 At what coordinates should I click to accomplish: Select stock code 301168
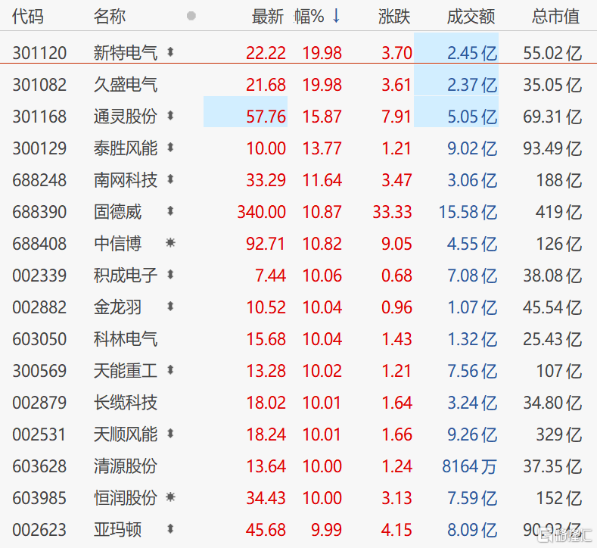pyautogui.click(x=39, y=117)
